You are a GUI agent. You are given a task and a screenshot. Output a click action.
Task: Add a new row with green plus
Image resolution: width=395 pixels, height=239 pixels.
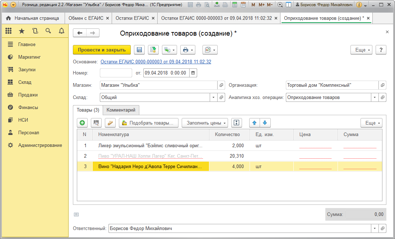[82, 123]
